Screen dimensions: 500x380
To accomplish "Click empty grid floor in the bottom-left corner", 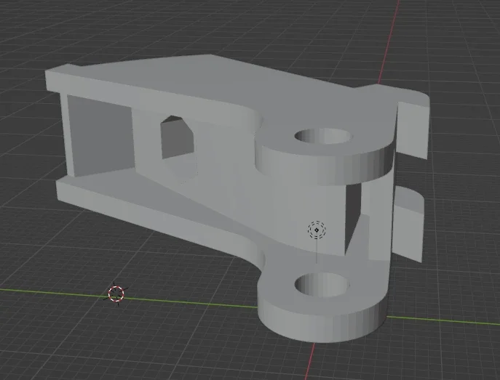I will tap(44, 349).
